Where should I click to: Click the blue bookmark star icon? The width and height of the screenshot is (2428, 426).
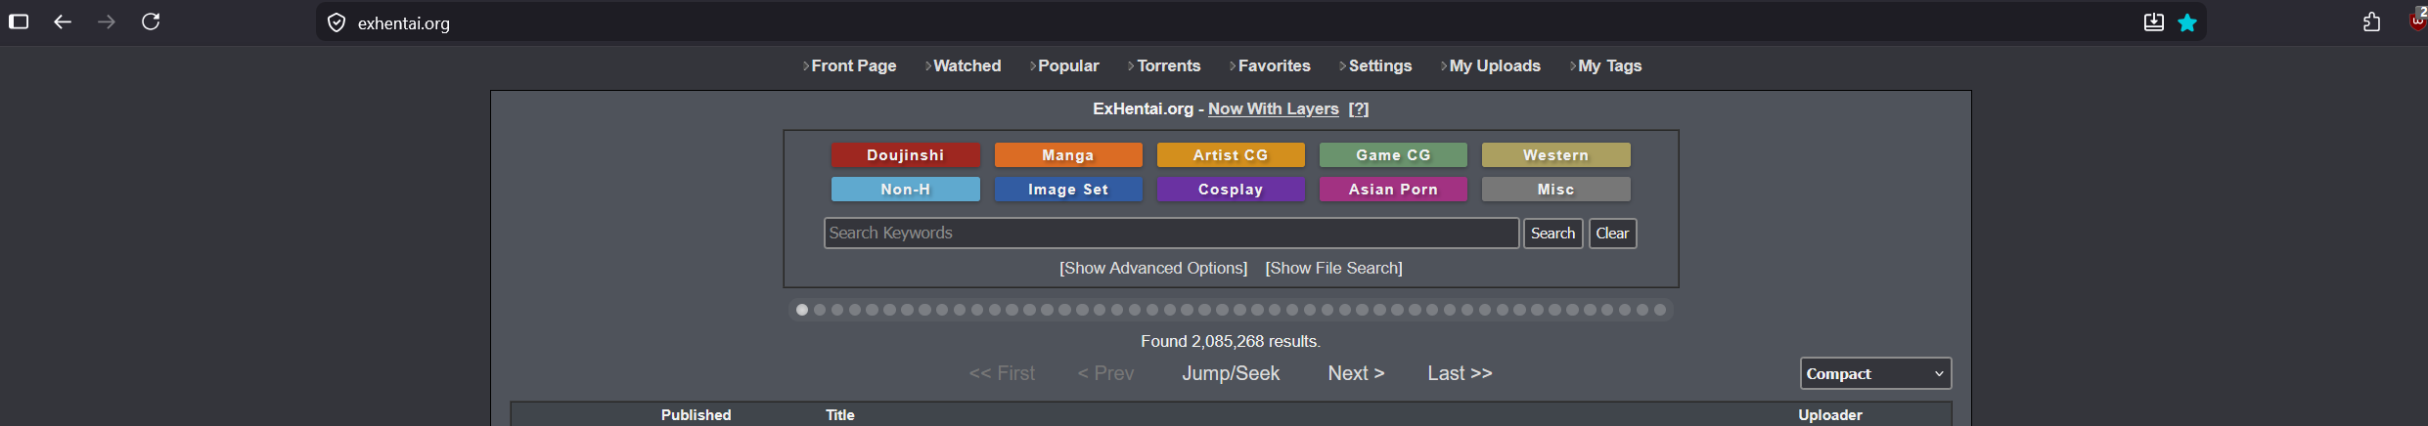click(2187, 22)
